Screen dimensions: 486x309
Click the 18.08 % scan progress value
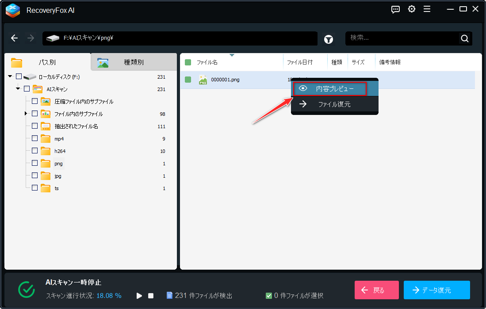(x=109, y=296)
